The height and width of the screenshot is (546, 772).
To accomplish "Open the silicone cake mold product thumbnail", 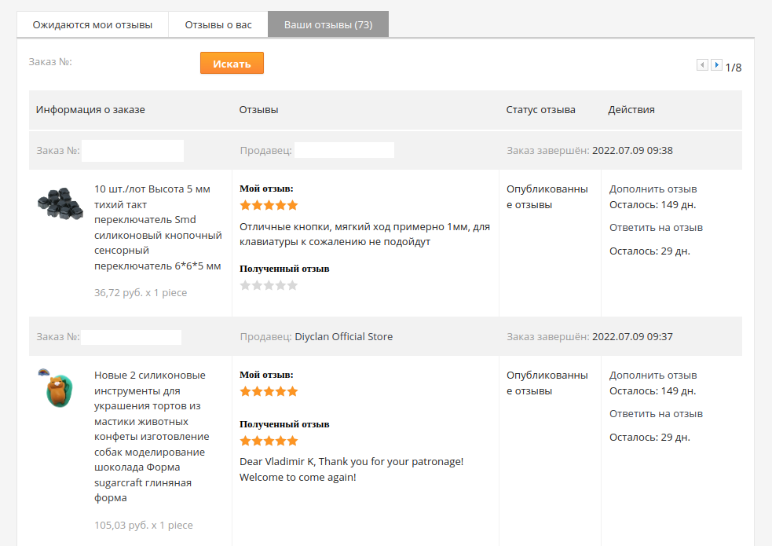I will tap(54, 387).
